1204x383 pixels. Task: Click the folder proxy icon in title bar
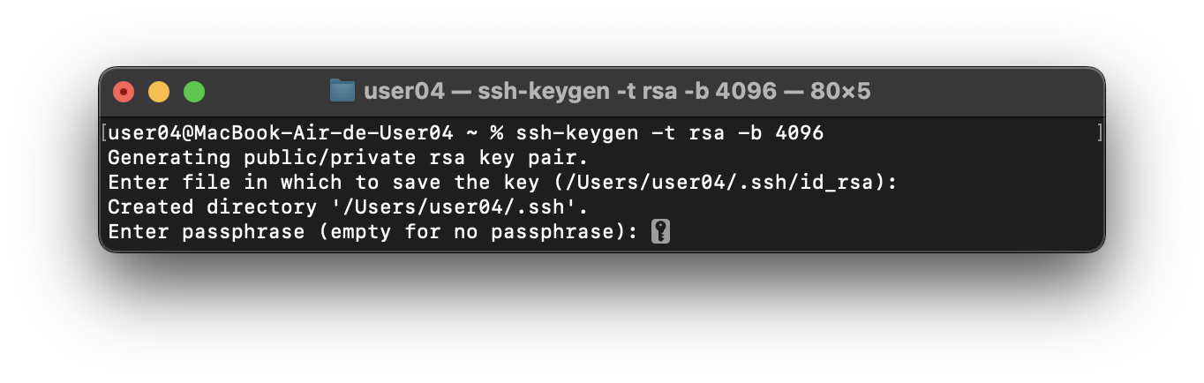[342, 91]
